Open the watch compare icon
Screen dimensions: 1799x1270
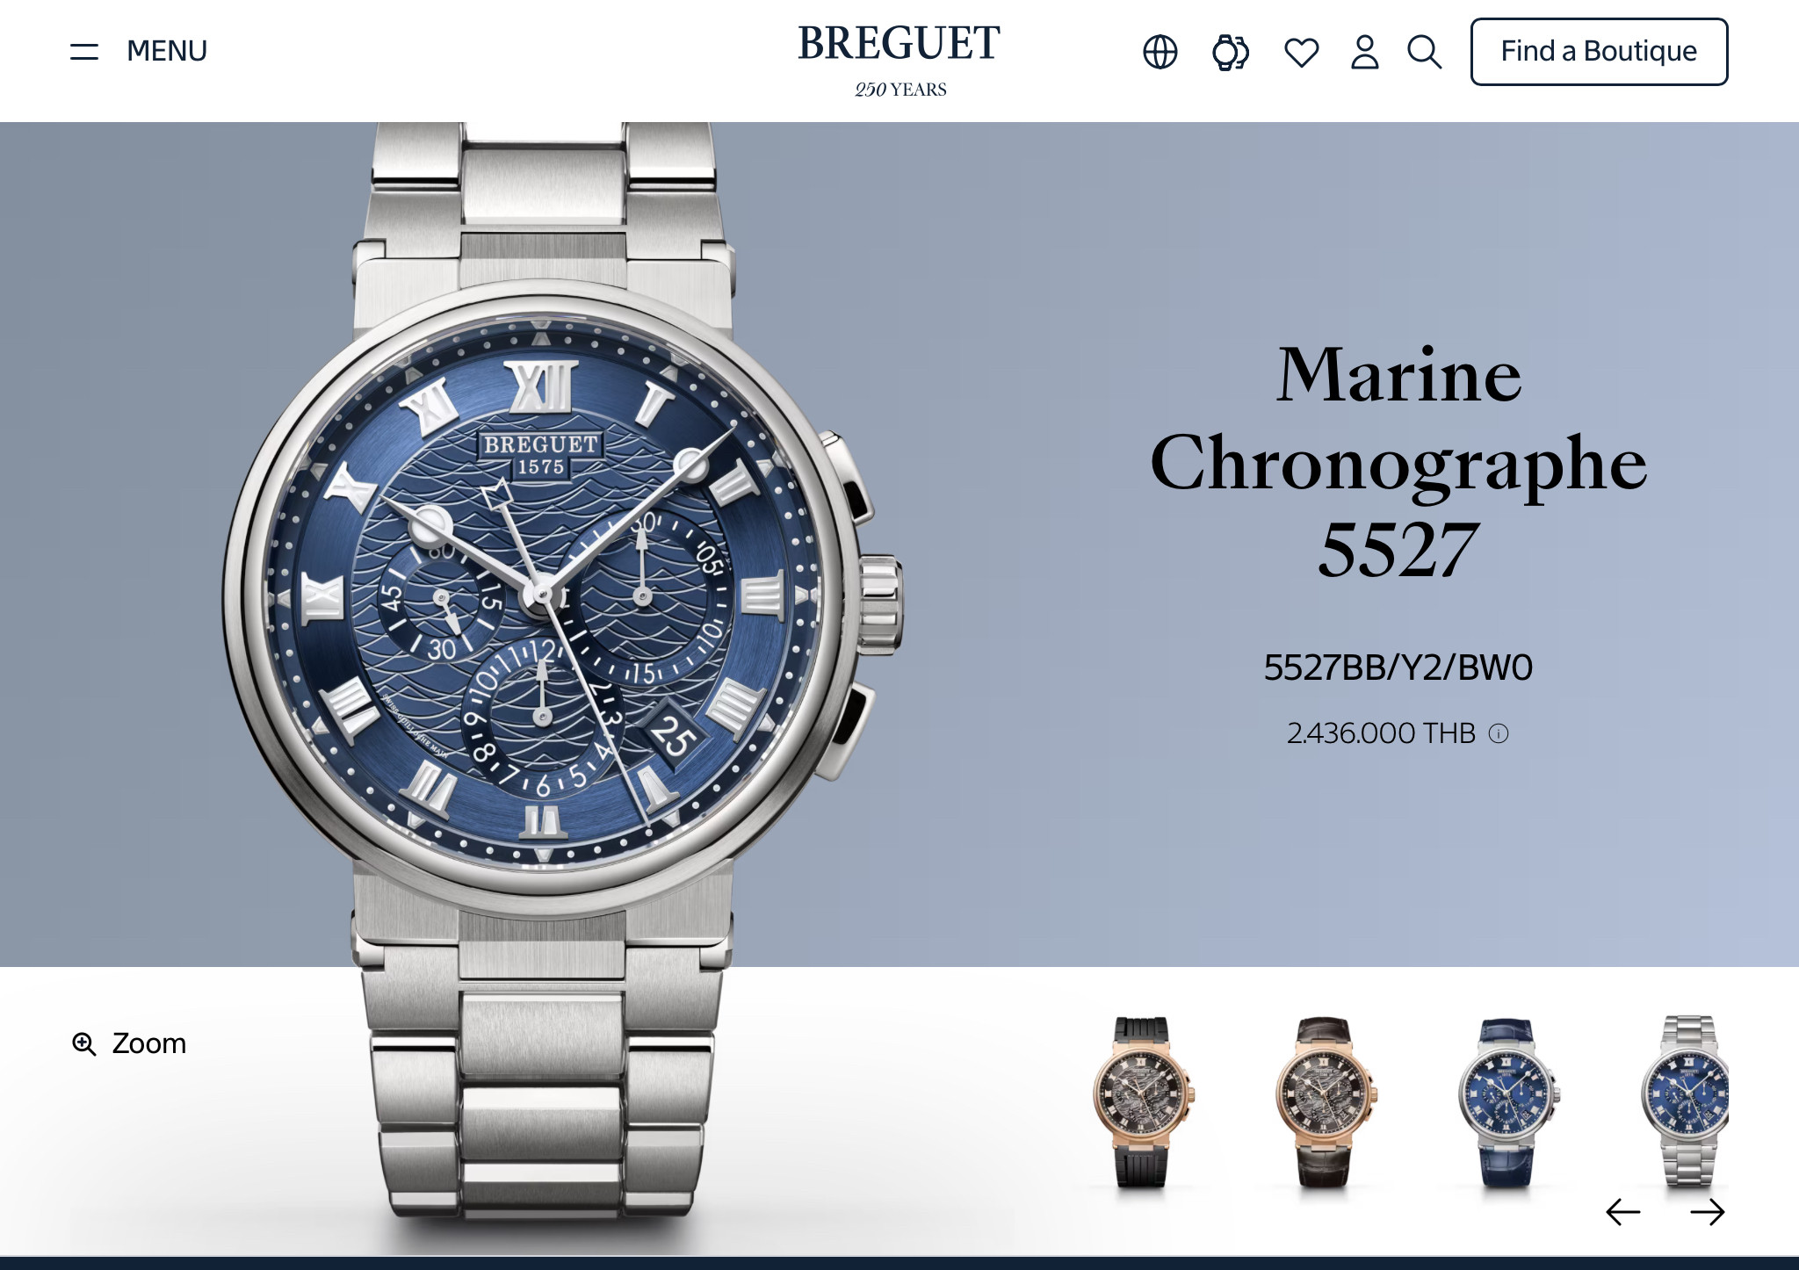(1231, 52)
